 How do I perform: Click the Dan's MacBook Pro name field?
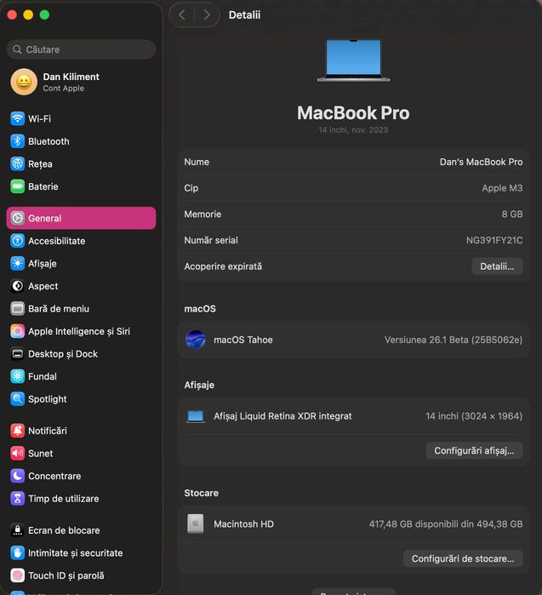481,162
